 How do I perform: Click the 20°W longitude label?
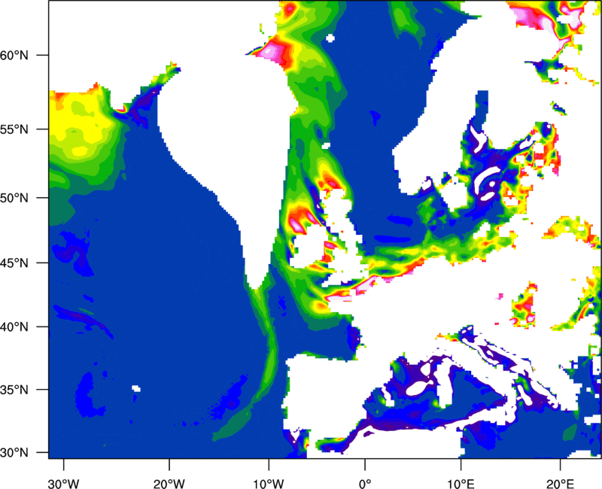pyautogui.click(x=169, y=484)
